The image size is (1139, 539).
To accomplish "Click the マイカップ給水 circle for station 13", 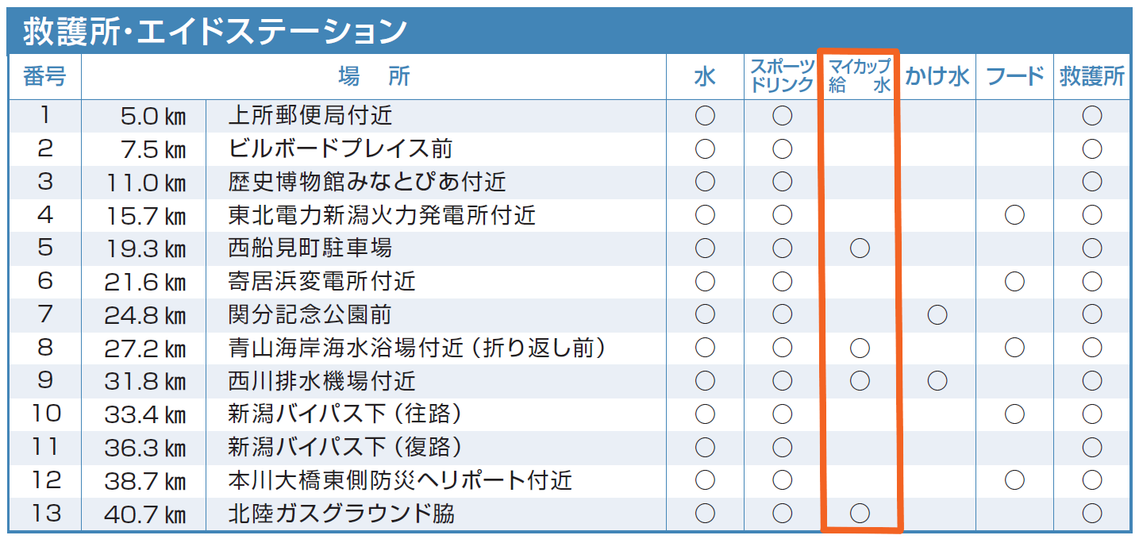I will [860, 514].
